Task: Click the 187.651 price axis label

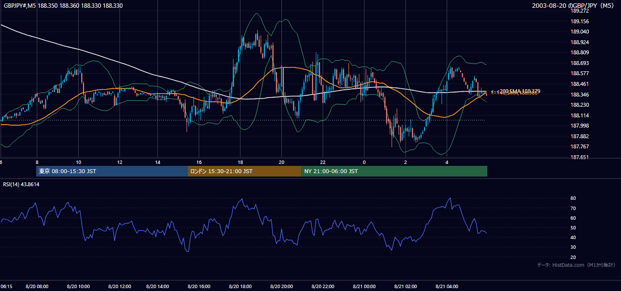Action: tap(580, 157)
